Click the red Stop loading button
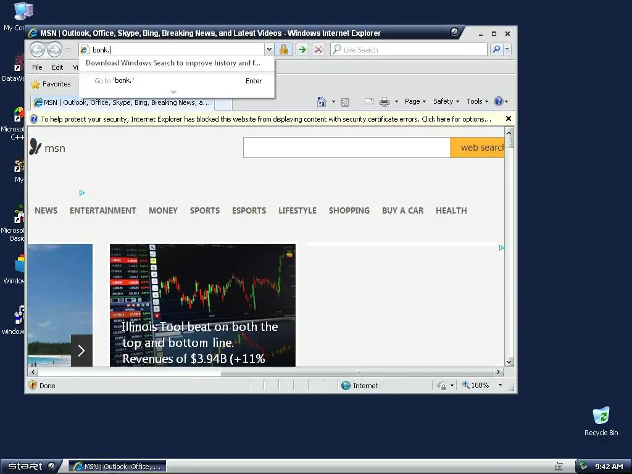Image resolution: width=632 pixels, height=474 pixels. (318, 49)
